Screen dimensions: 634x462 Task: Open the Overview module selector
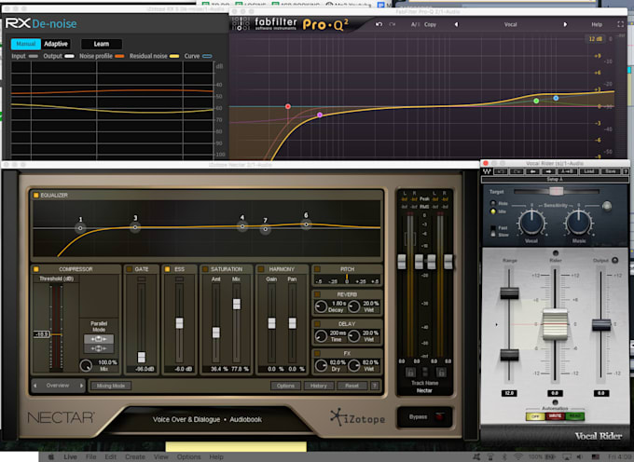pos(58,386)
